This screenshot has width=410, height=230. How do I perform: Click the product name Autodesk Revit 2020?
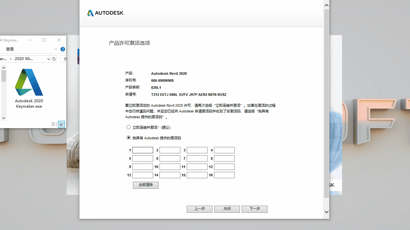pyautogui.click(x=169, y=73)
